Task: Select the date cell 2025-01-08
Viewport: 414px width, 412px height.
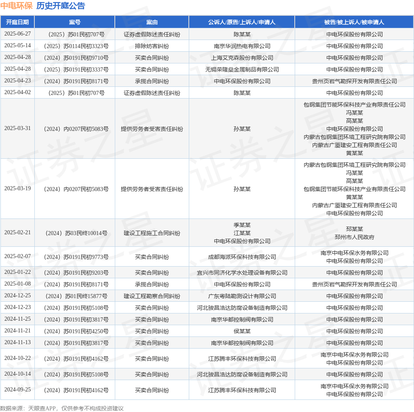Action: point(17,284)
